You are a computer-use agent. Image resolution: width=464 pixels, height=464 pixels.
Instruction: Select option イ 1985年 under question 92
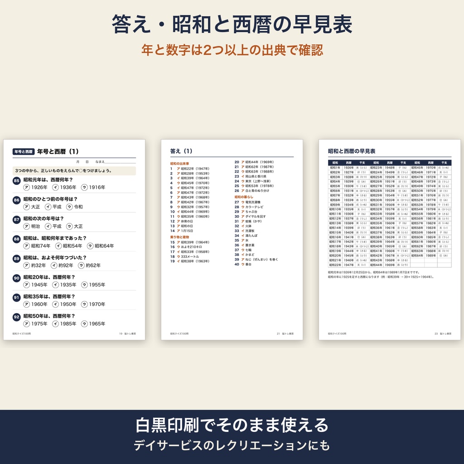point(64,324)
